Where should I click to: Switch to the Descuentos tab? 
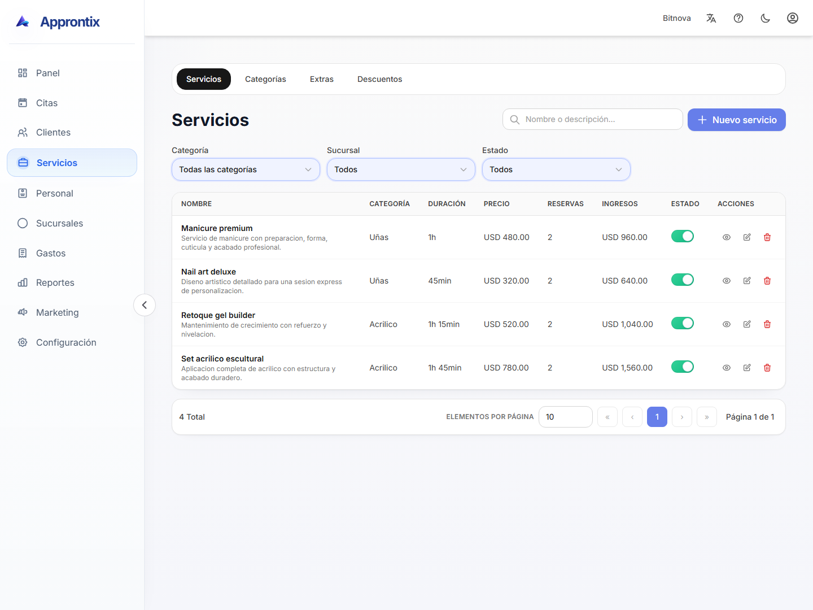tap(380, 79)
